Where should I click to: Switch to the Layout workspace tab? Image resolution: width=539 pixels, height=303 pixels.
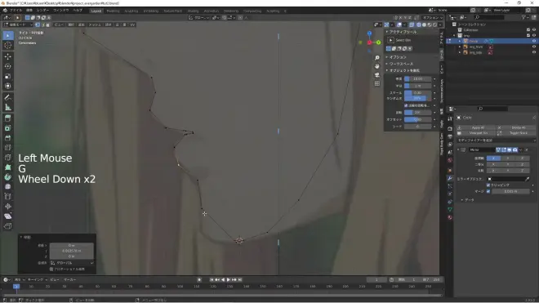pos(96,11)
